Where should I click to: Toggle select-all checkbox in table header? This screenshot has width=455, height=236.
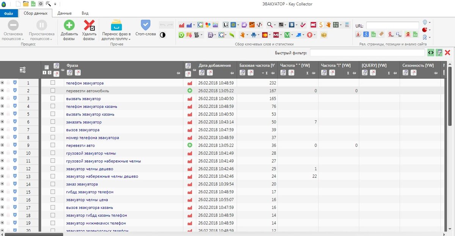click(x=46, y=67)
